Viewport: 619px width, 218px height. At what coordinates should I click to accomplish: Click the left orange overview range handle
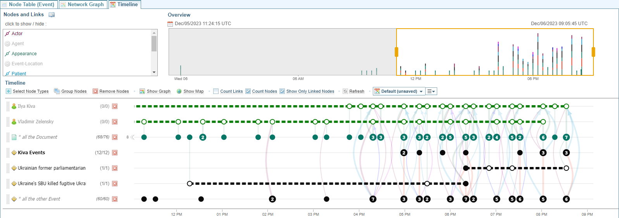[396, 52]
